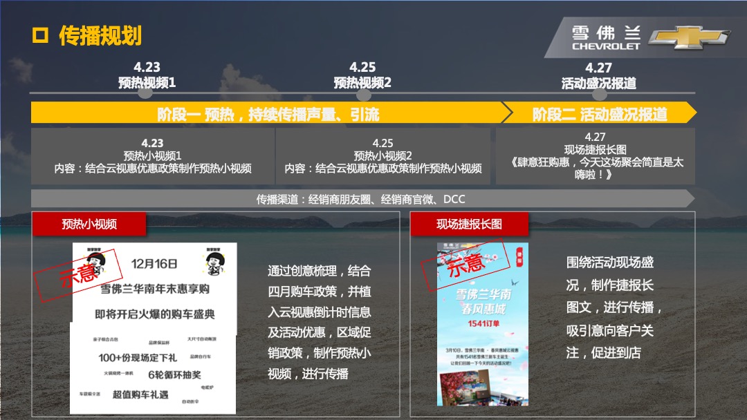Click the square bullet beside 传播规划
The height and width of the screenshot is (420, 747).
point(41,36)
